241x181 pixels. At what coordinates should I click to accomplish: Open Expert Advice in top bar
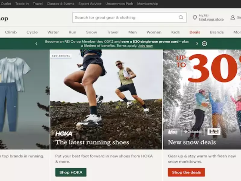(x=89, y=4)
